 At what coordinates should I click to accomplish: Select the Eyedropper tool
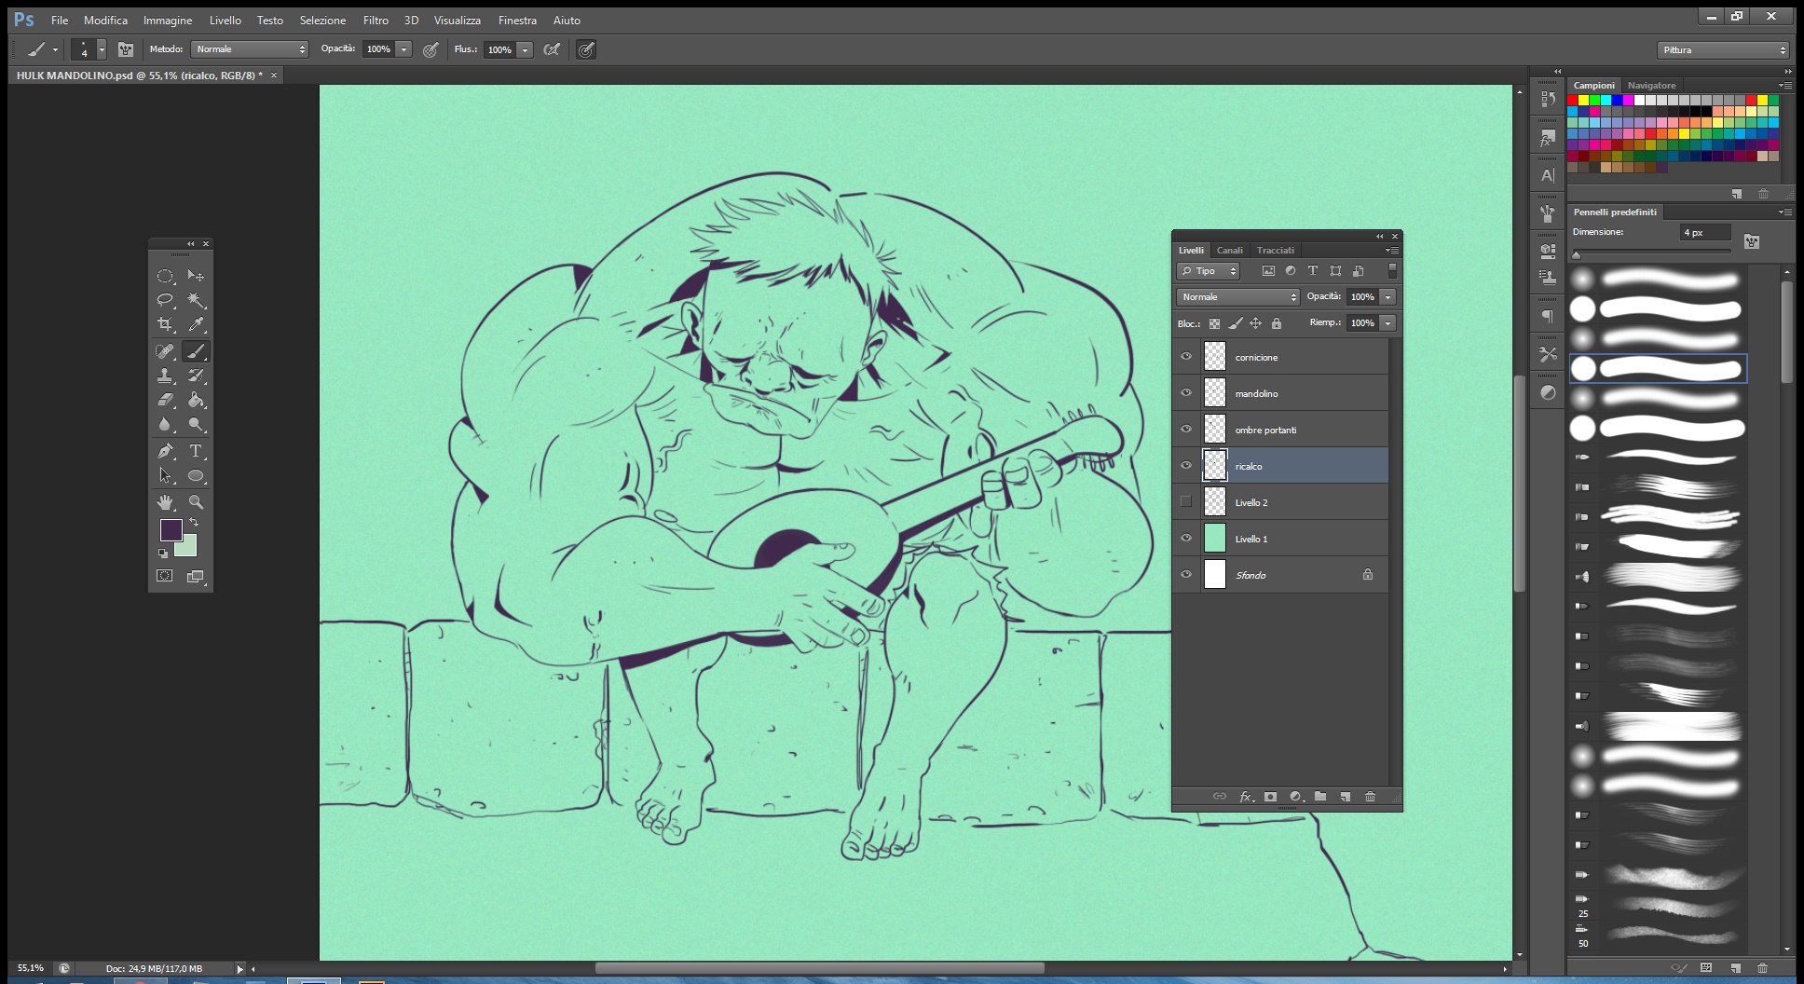coord(196,324)
